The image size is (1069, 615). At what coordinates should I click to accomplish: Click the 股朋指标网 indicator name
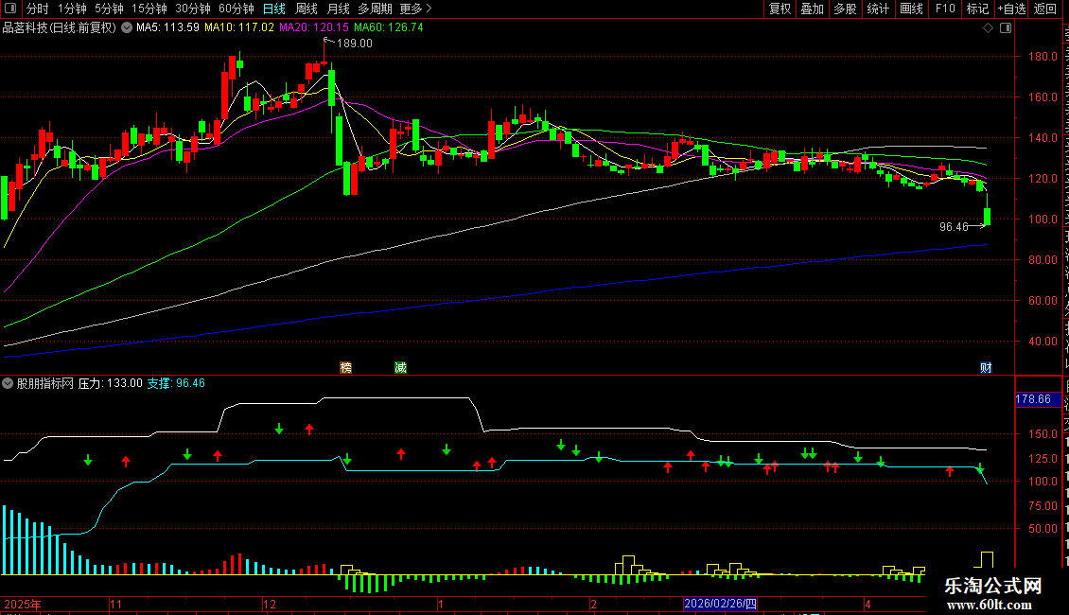44,383
